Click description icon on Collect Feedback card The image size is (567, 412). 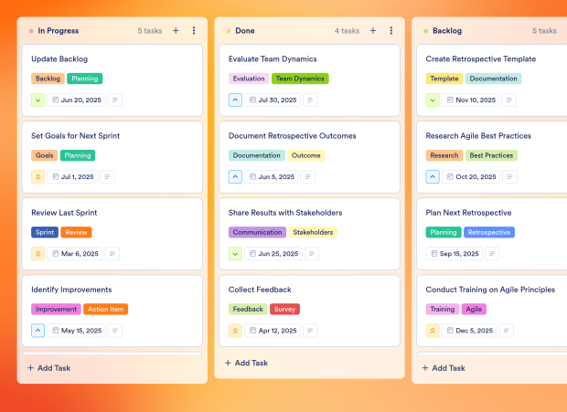click(x=312, y=331)
